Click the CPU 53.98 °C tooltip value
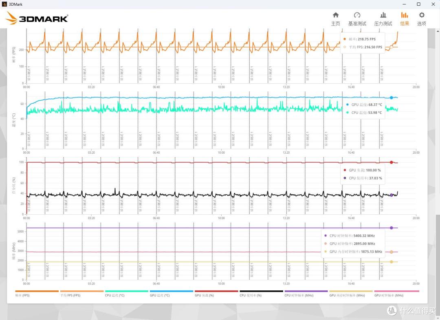The height and width of the screenshot is (320, 440). click(375, 113)
